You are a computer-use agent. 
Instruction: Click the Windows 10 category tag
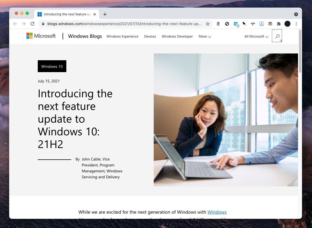52,66
